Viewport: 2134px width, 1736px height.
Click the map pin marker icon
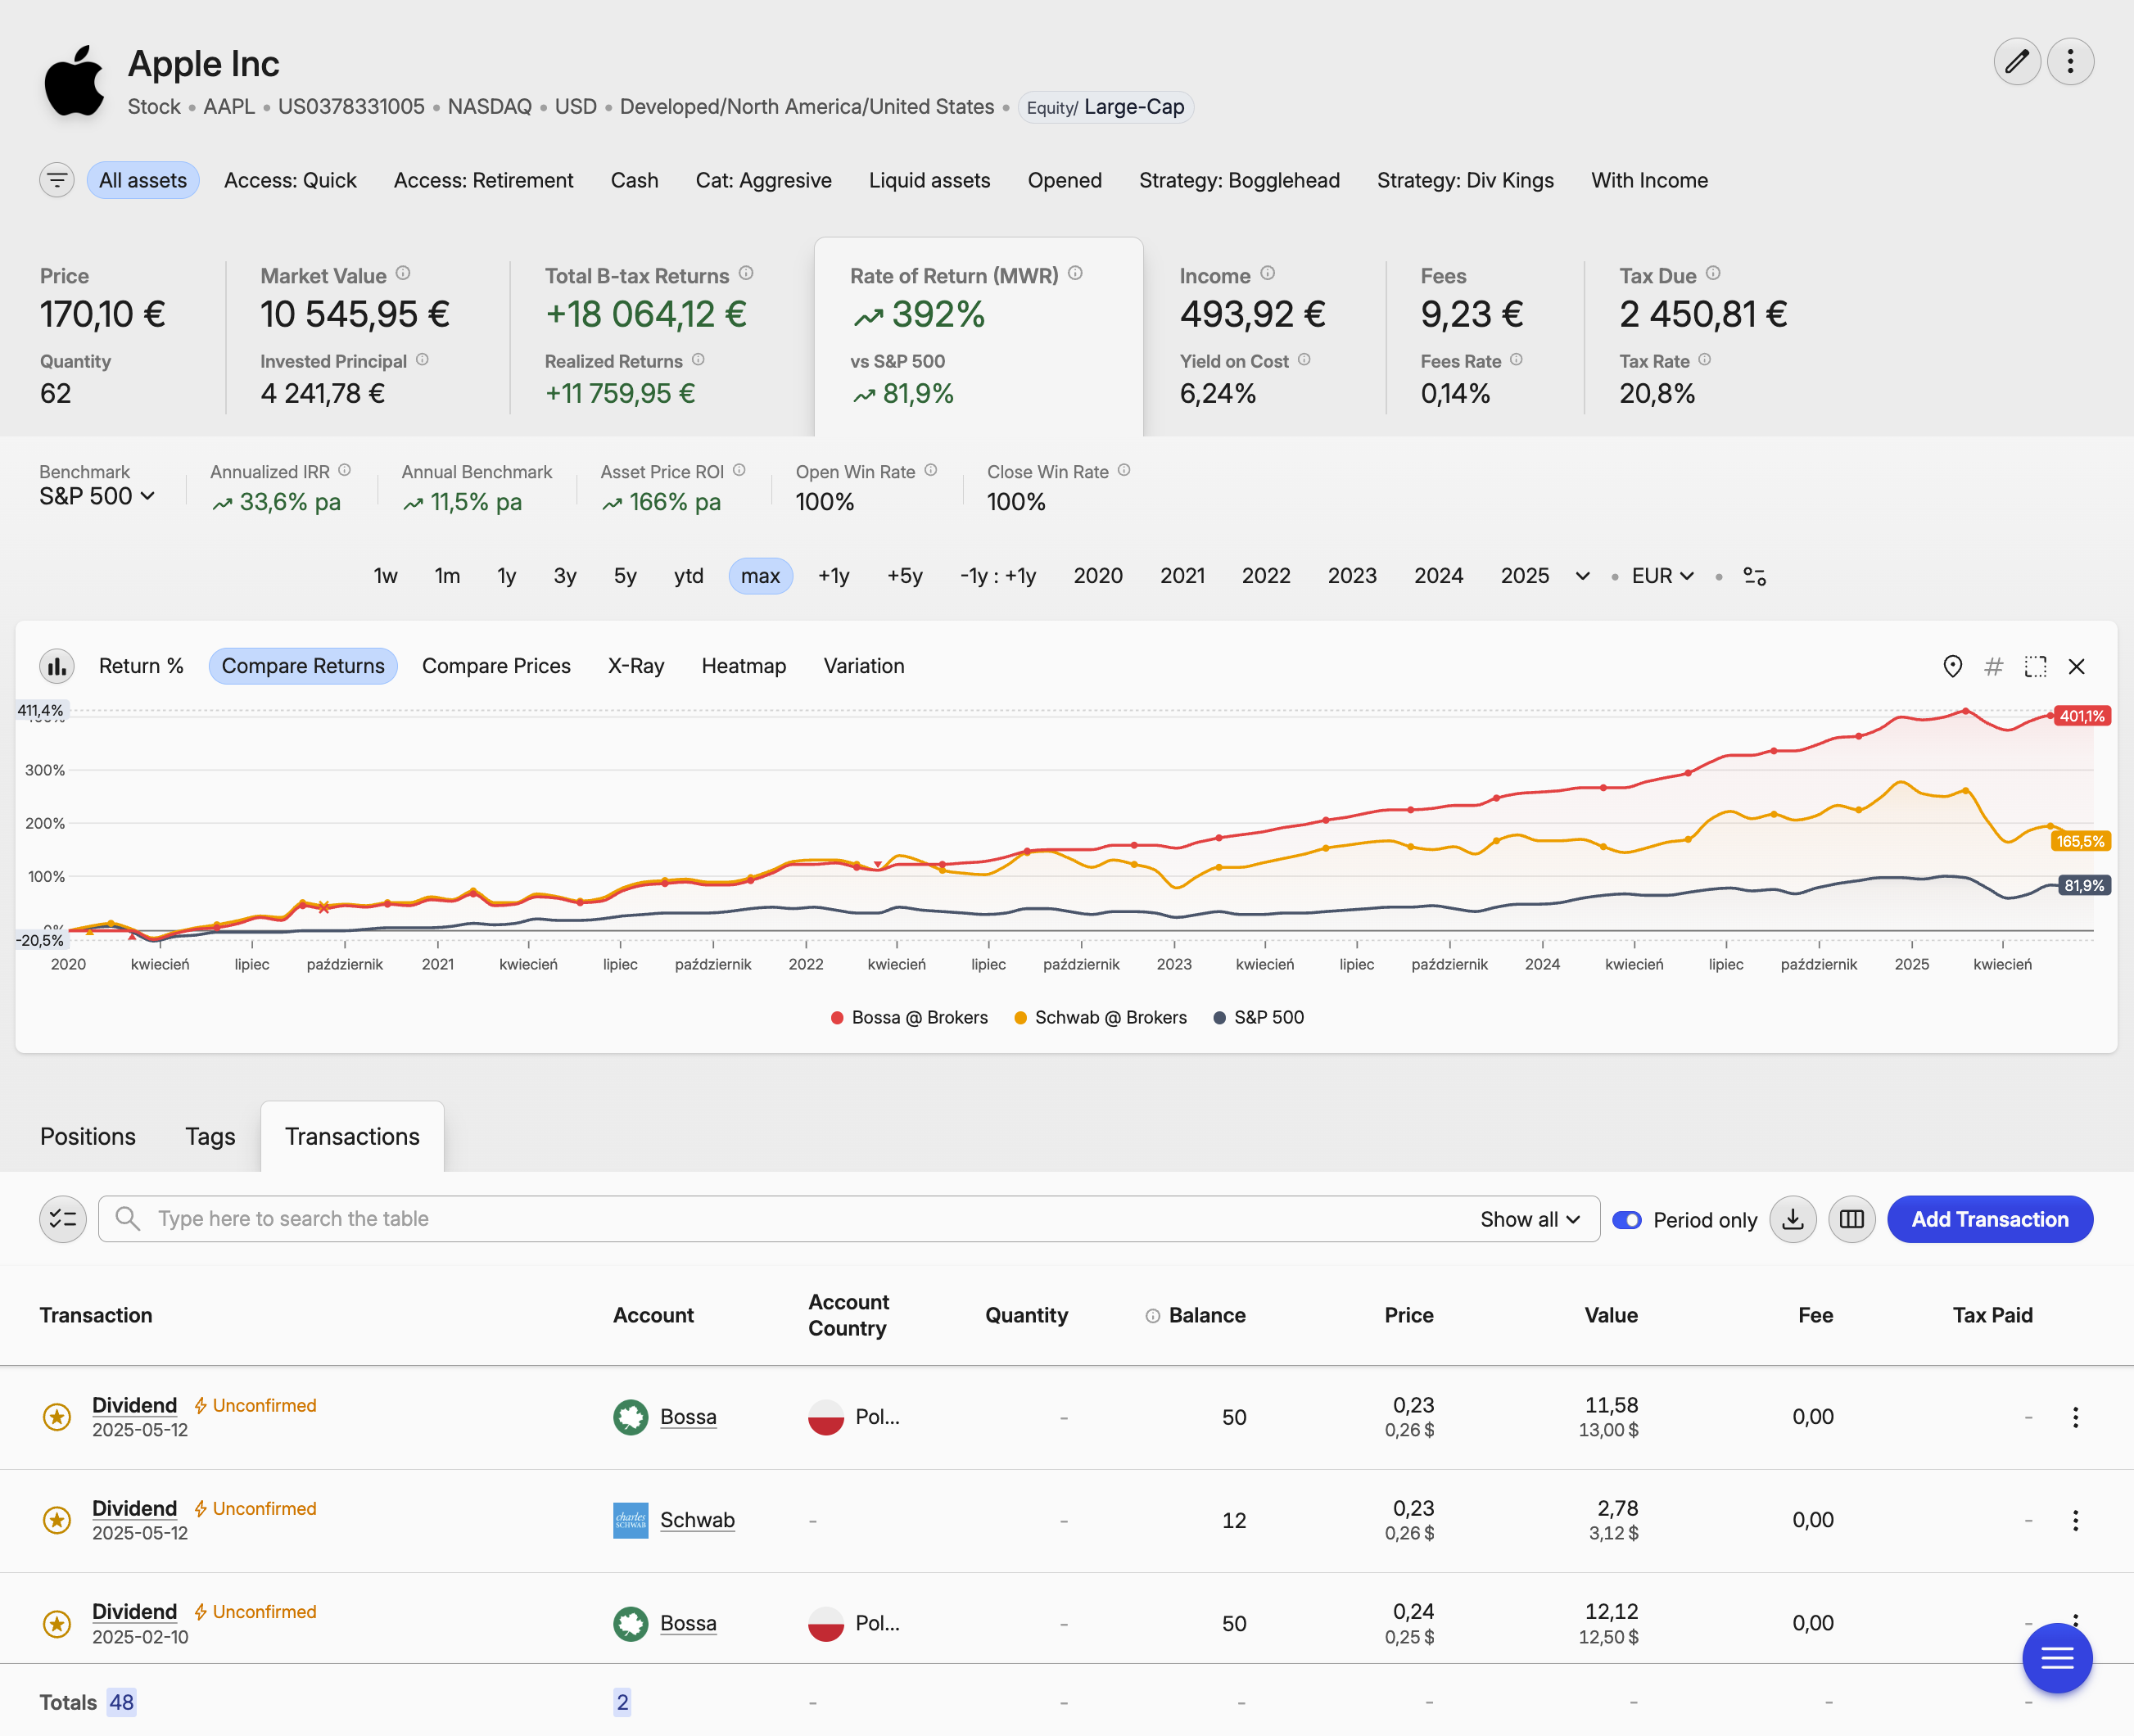click(1952, 666)
